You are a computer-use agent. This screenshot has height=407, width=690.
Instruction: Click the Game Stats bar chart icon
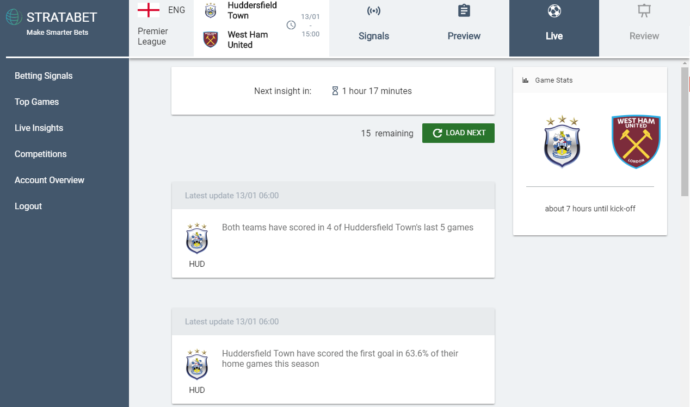click(x=526, y=80)
